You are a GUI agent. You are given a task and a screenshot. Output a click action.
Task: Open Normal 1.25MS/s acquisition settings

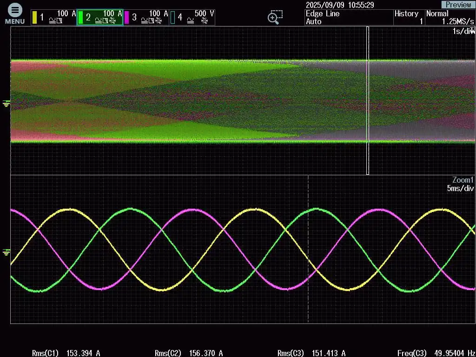point(450,17)
